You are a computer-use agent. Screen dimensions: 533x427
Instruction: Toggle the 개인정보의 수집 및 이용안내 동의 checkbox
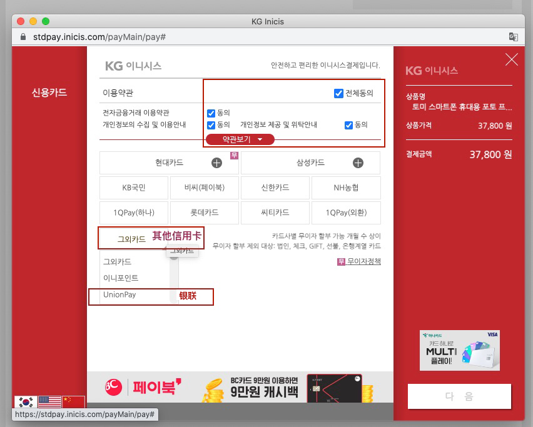click(211, 125)
